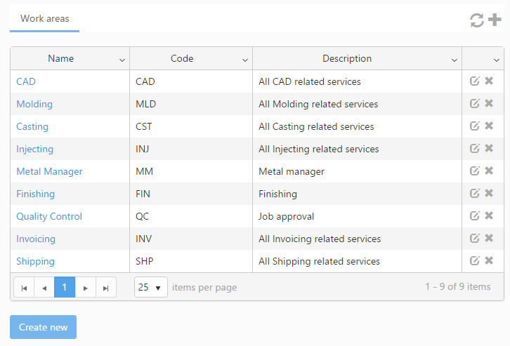Go to the last page of results
The width and height of the screenshot is (510, 346).
pos(106,287)
